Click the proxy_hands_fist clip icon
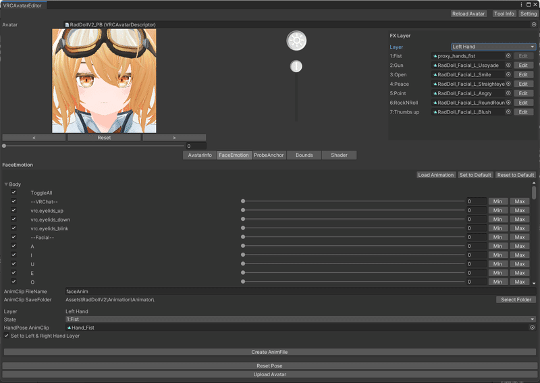 pos(435,56)
